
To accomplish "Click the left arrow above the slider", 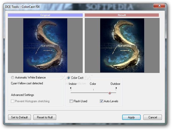I will (x=71, y=88).
